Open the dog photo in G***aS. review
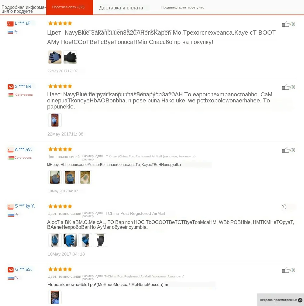The height and width of the screenshot is (306, 304). (55, 297)
